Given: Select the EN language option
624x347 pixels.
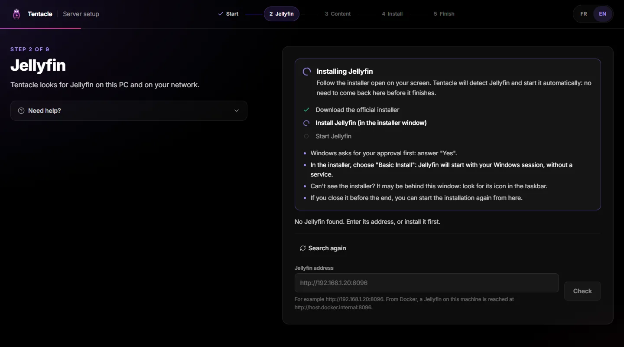Looking at the screenshot, I should tap(602, 14).
